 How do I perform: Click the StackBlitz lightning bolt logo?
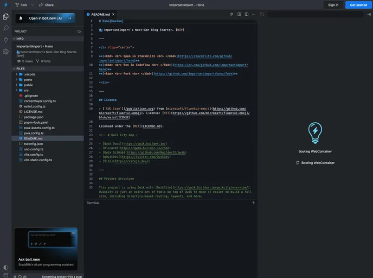click(6, 5)
